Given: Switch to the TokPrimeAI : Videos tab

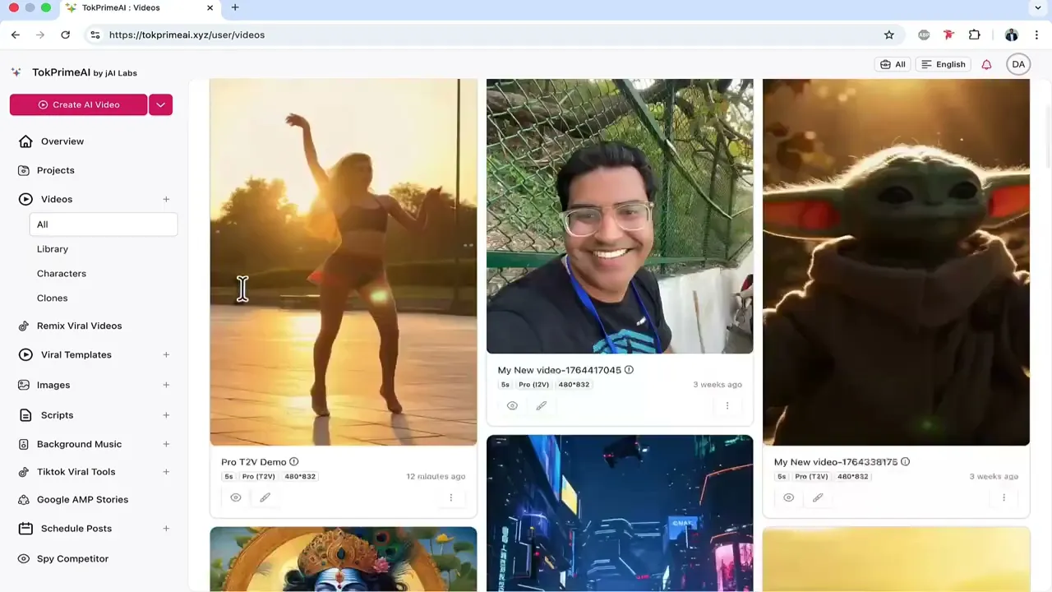Looking at the screenshot, I should pos(140,8).
